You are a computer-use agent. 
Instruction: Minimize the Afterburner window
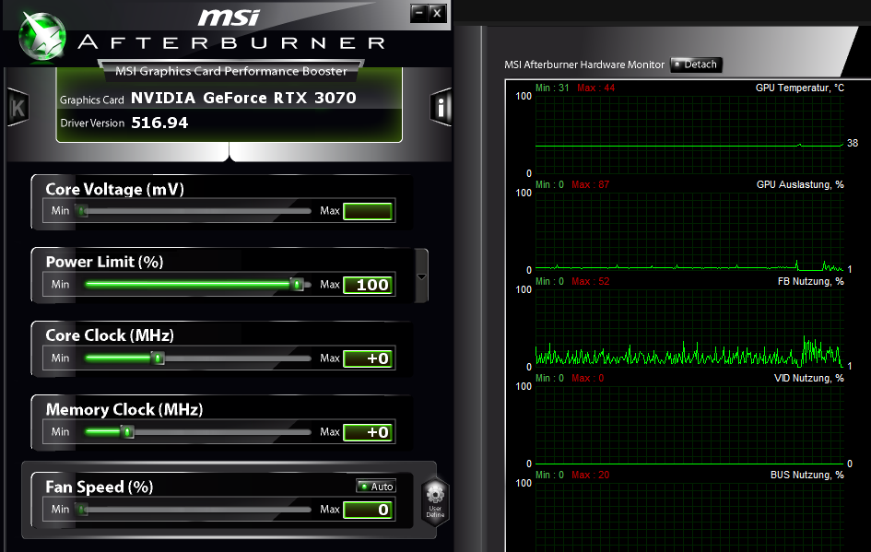click(418, 13)
